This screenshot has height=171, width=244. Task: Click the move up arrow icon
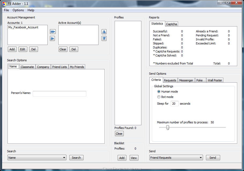104,32
